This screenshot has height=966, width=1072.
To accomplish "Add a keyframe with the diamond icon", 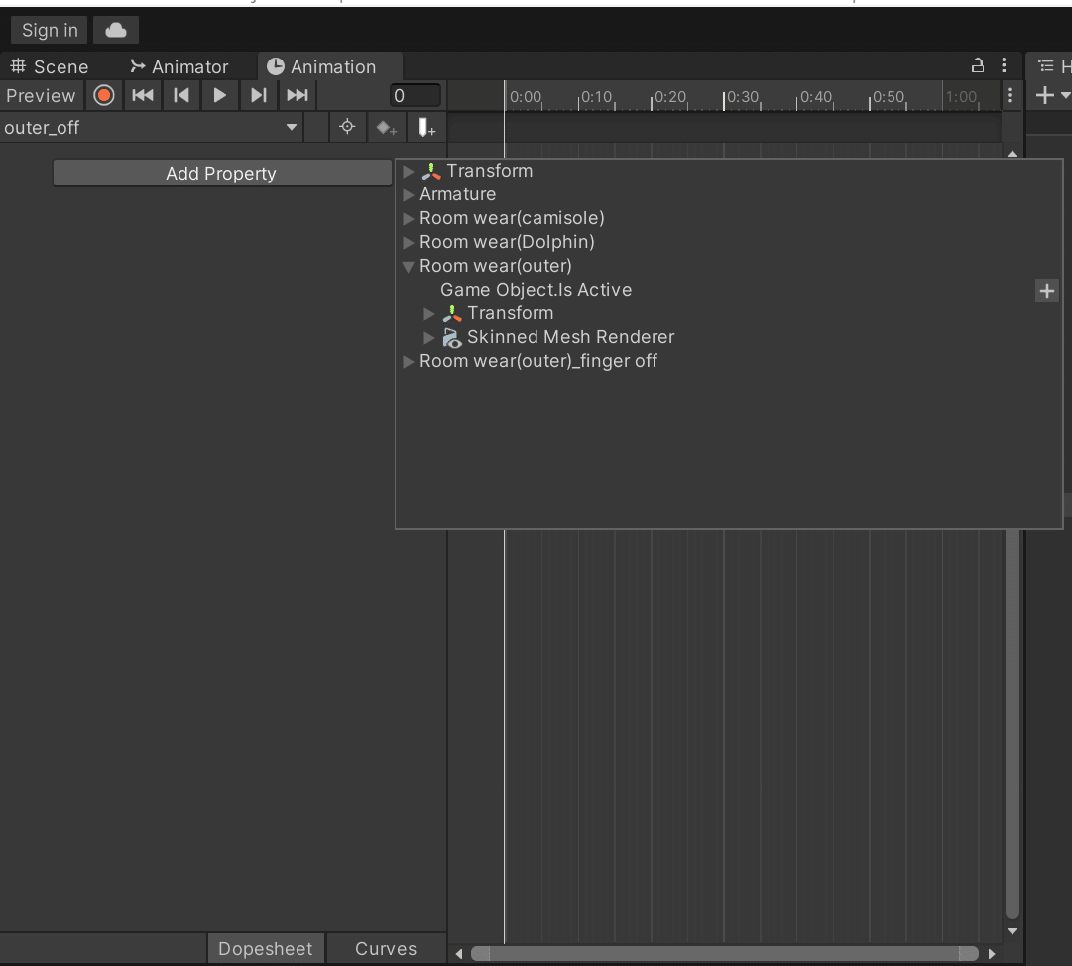I will [386, 127].
